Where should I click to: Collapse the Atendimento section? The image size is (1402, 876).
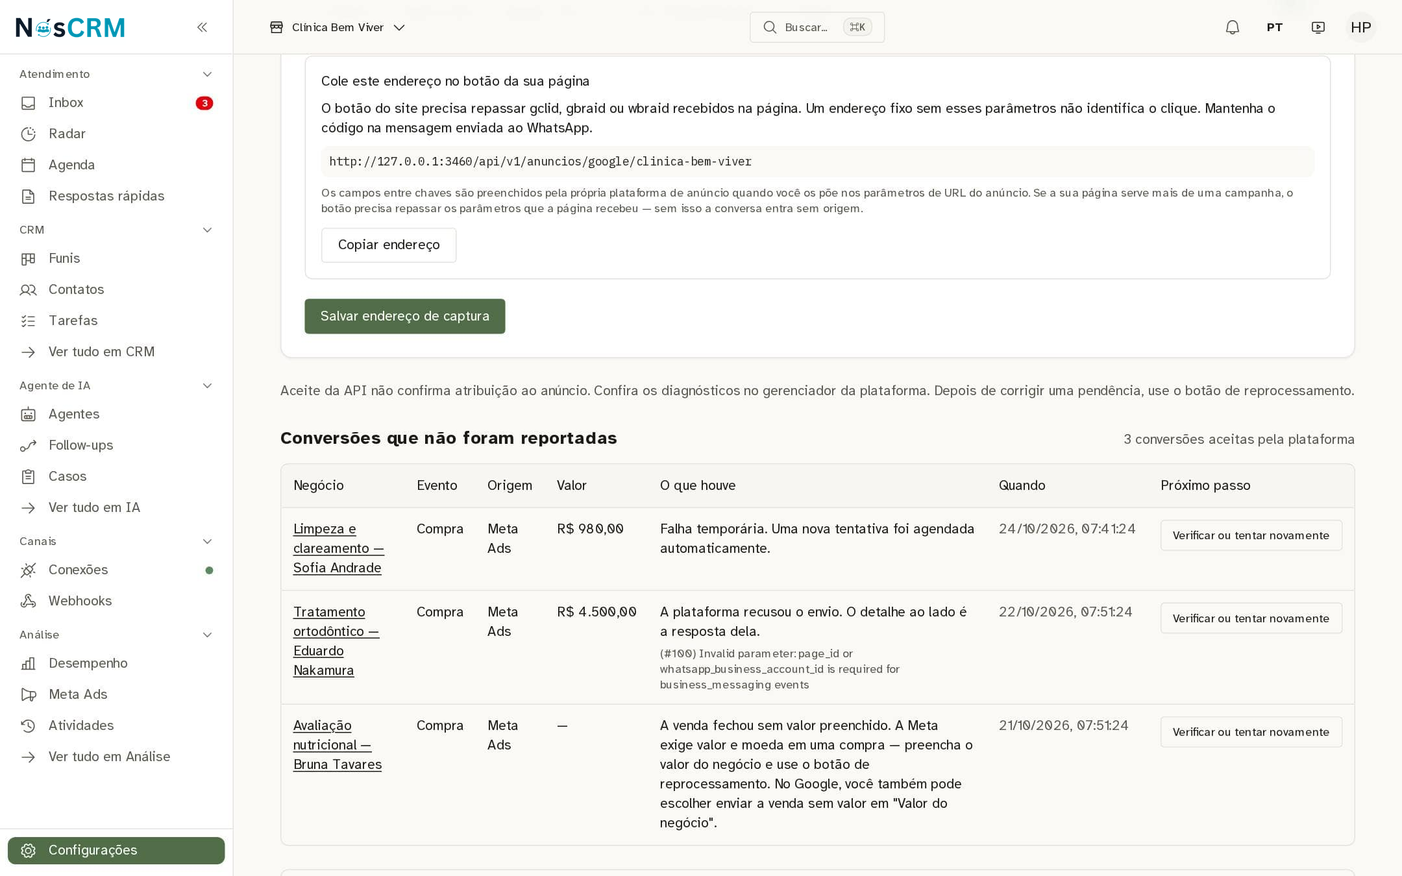[207, 74]
